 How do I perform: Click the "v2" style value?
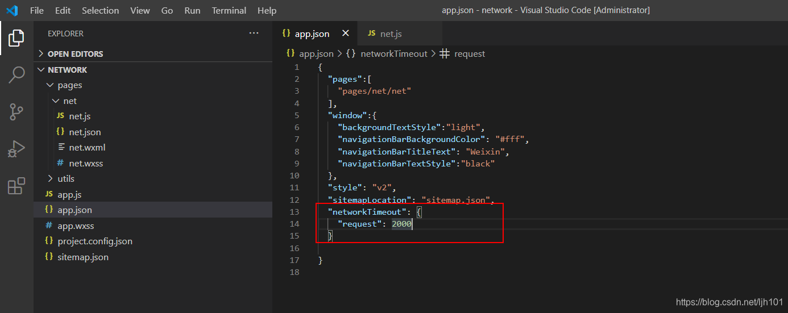coord(381,187)
